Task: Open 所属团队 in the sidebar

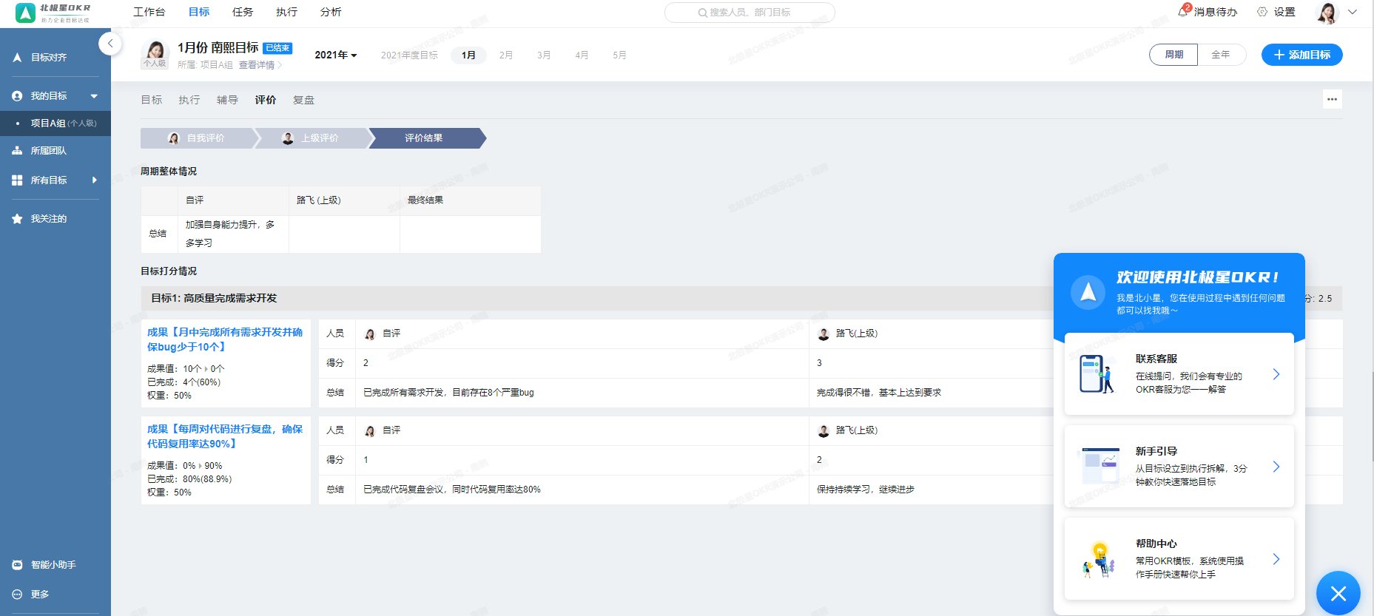Action: [49, 151]
